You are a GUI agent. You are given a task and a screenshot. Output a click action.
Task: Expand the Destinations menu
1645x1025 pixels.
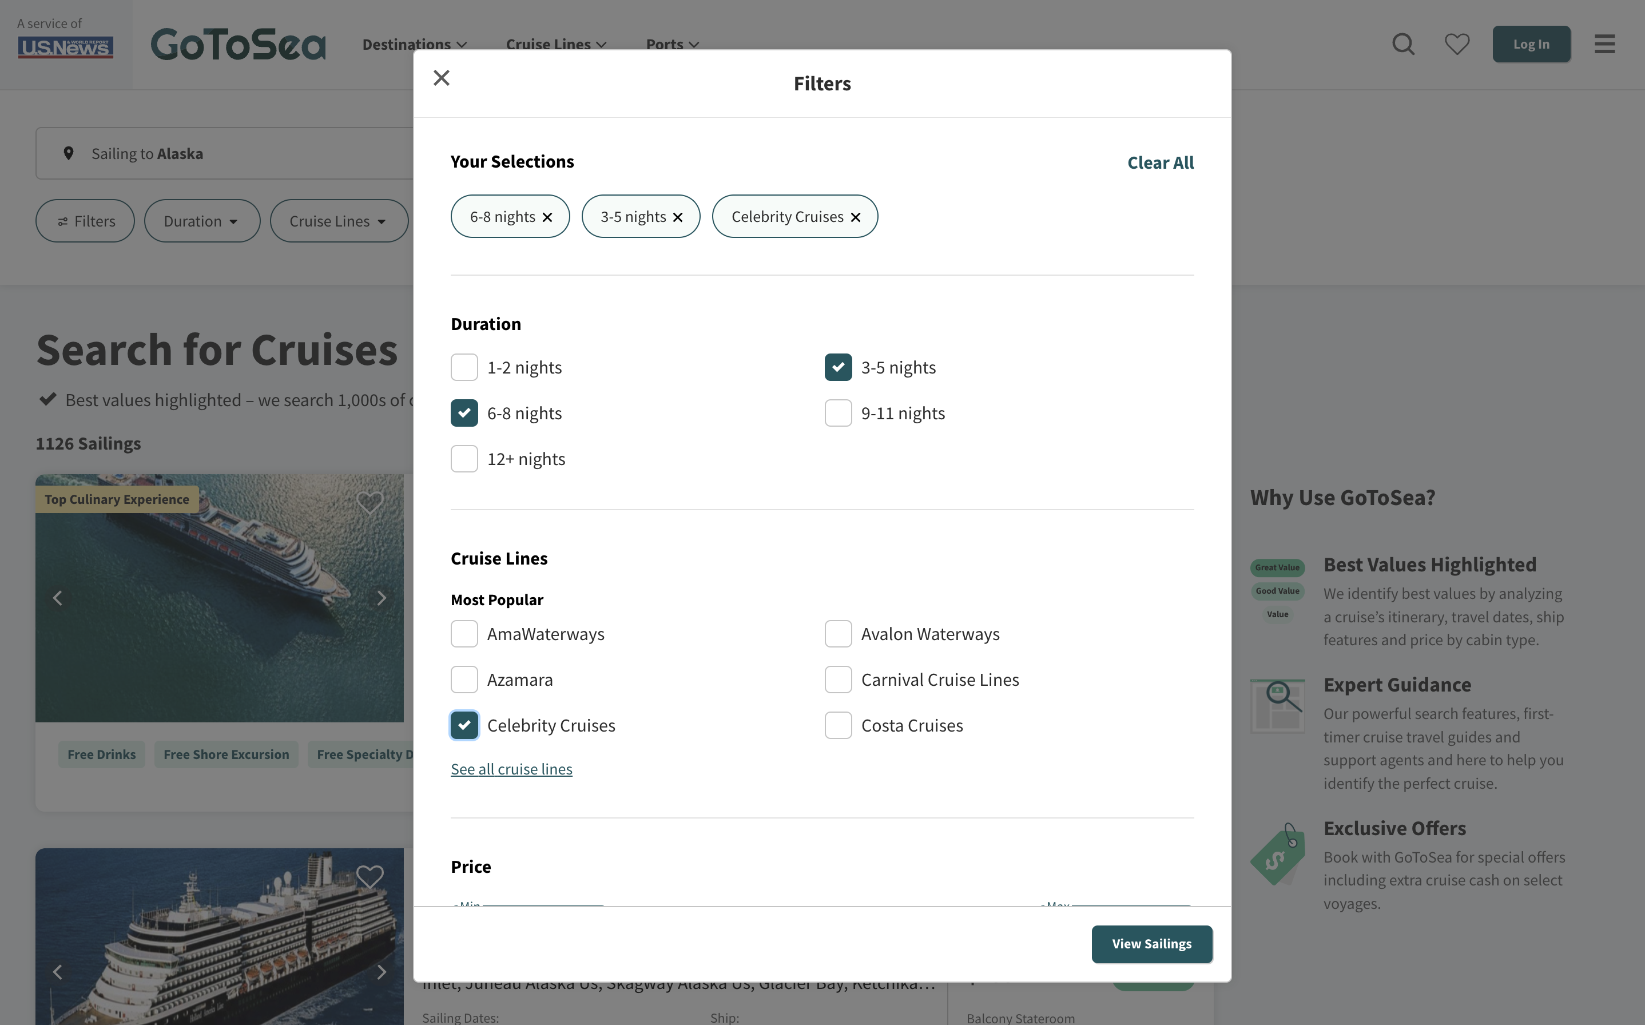[414, 44]
